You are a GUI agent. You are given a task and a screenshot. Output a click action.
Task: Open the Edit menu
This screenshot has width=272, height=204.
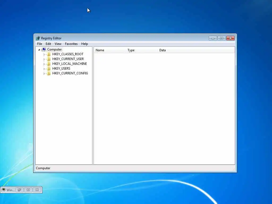pyautogui.click(x=48, y=44)
